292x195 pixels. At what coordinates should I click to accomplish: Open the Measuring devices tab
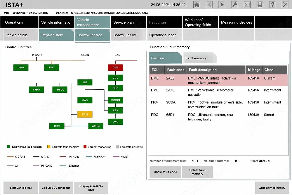[x=236, y=22]
